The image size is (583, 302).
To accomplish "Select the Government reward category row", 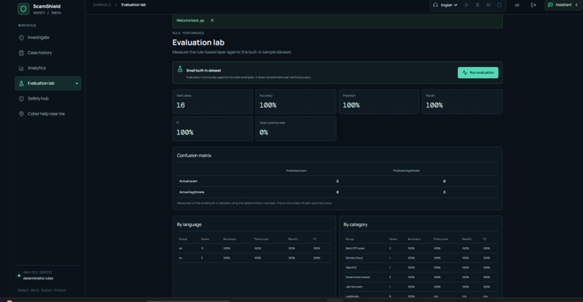I will point(420,277).
